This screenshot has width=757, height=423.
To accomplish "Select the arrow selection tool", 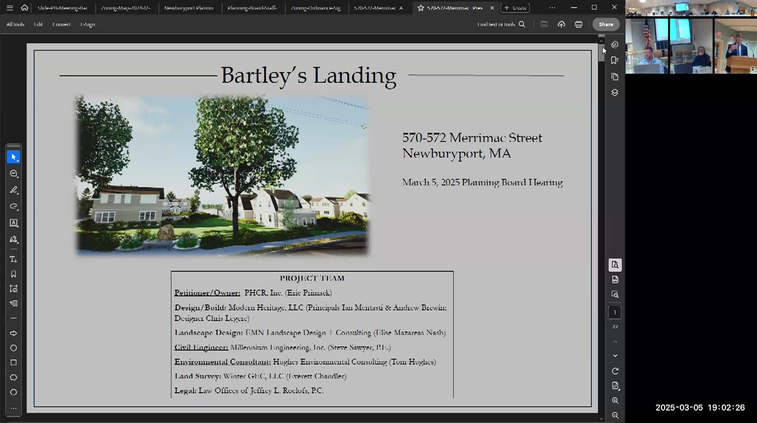I will coord(14,157).
